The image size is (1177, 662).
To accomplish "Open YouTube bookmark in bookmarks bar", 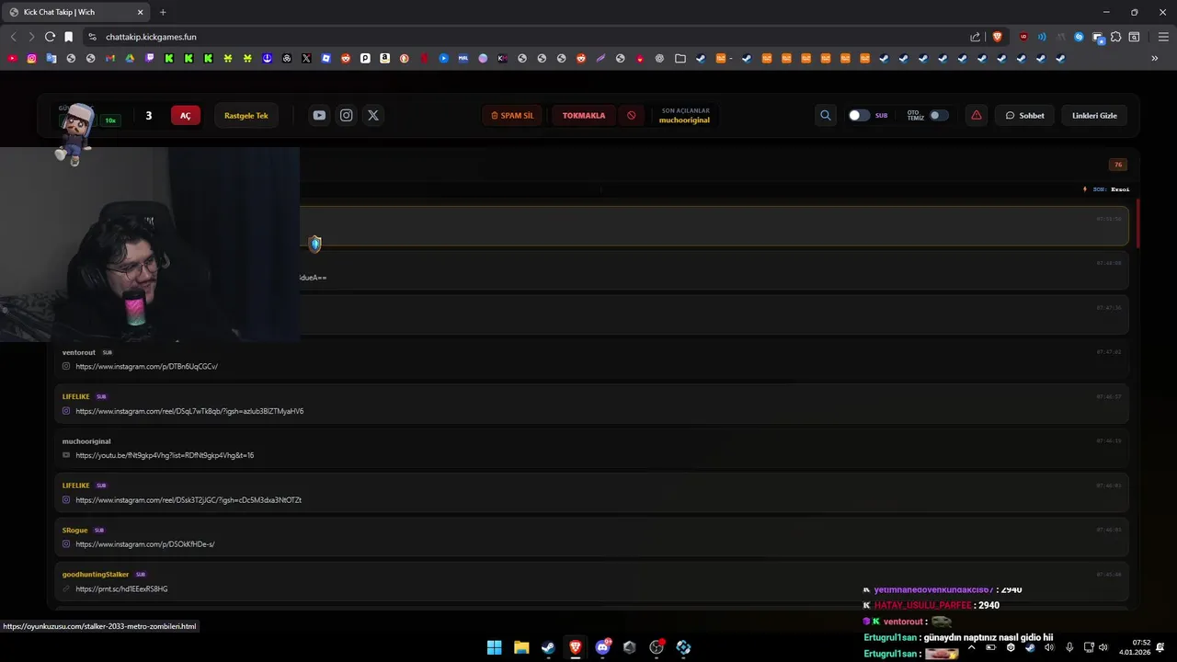I will (12, 58).
